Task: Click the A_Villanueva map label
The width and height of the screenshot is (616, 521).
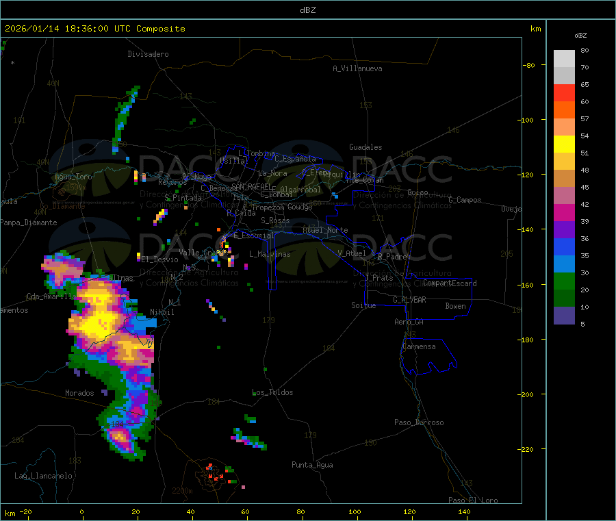Action: [357, 68]
